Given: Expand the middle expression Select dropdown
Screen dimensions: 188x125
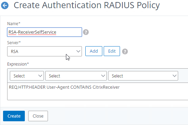Looking at the screenshot, I should [76, 76].
